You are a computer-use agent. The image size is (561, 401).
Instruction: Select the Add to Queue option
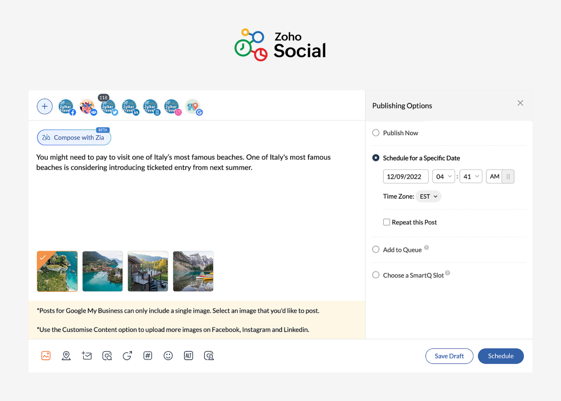tap(375, 249)
